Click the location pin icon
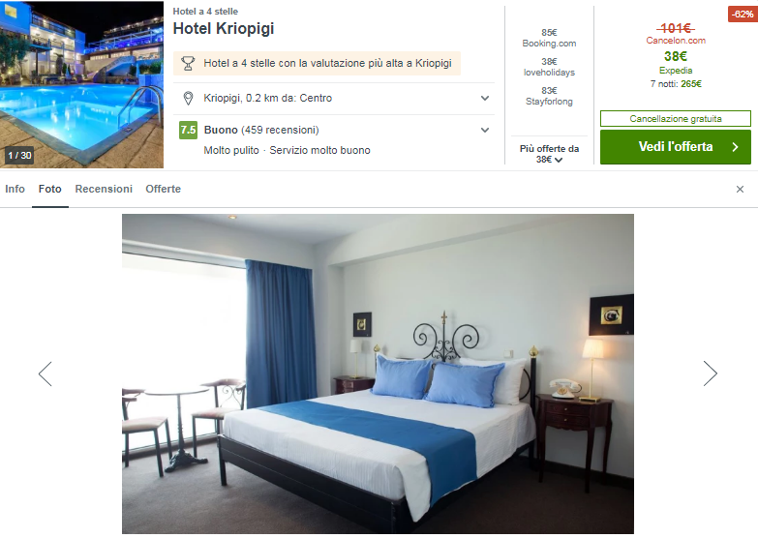Image resolution: width=758 pixels, height=538 pixels. point(188,98)
